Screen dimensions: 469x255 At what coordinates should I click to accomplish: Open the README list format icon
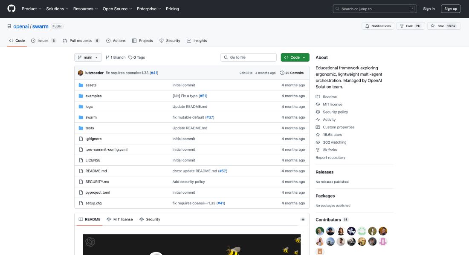(302, 219)
